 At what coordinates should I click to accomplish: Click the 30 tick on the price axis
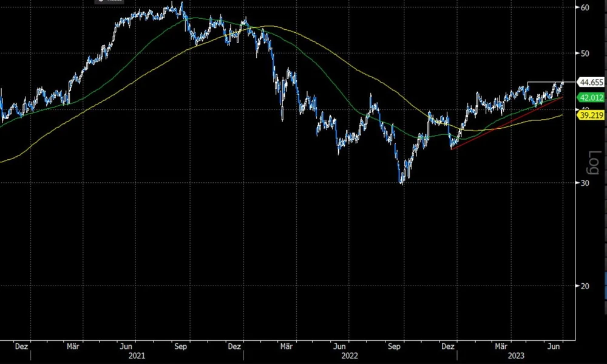(x=586, y=183)
